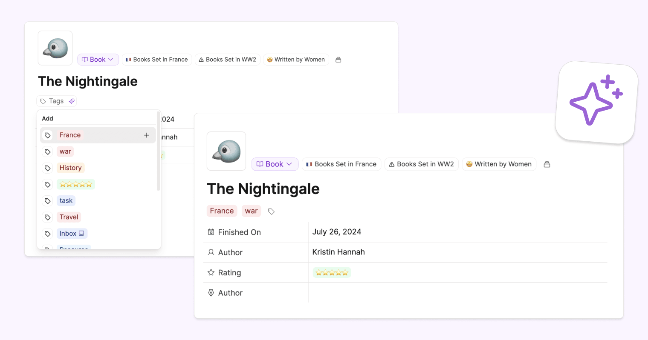Click the July 26, 2024 date field

coord(337,232)
